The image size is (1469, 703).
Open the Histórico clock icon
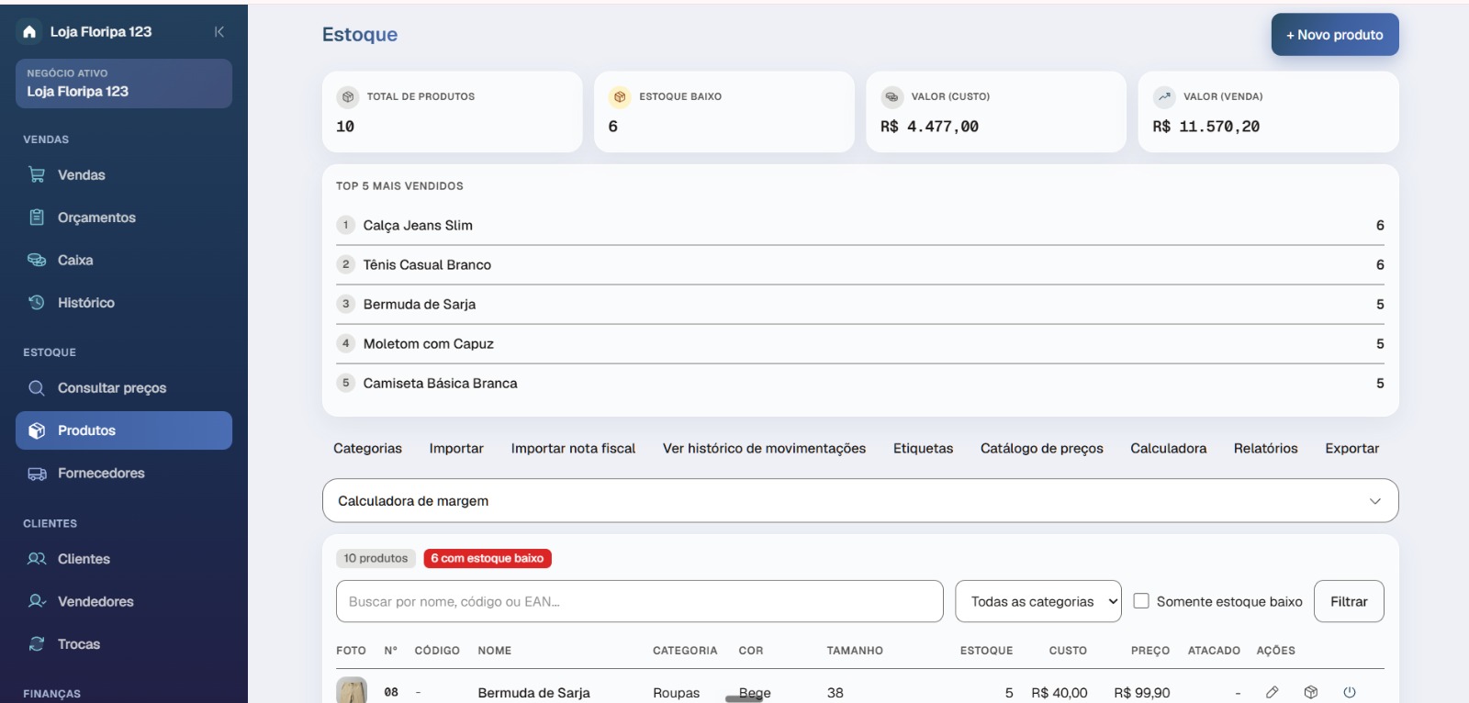pos(37,303)
